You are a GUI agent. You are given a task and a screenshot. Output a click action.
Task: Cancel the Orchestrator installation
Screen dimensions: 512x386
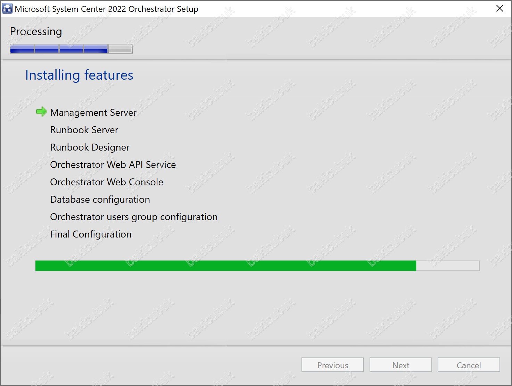tap(469, 365)
